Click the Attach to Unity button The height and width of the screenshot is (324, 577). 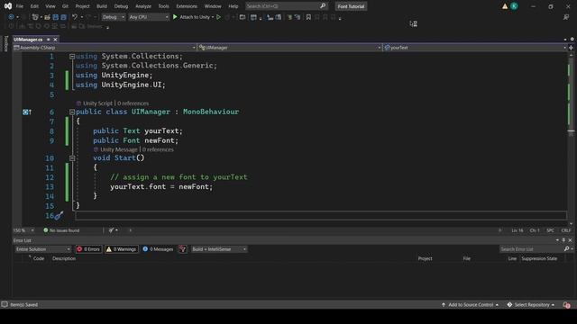[x=194, y=17]
